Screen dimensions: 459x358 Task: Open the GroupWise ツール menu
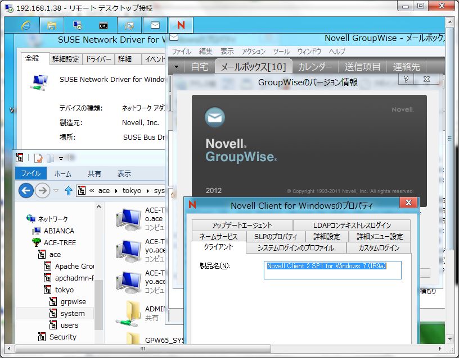point(281,52)
